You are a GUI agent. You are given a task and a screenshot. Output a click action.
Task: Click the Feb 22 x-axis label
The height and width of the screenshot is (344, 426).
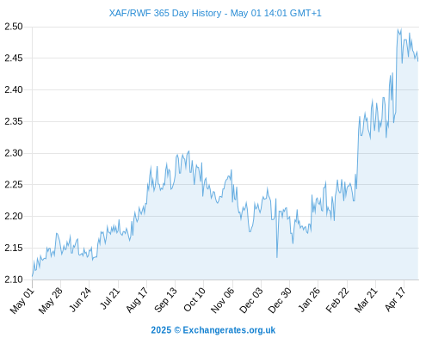[337, 300]
